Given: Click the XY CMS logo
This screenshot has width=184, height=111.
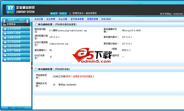Looking at the screenshot, I should (x=10, y=10).
